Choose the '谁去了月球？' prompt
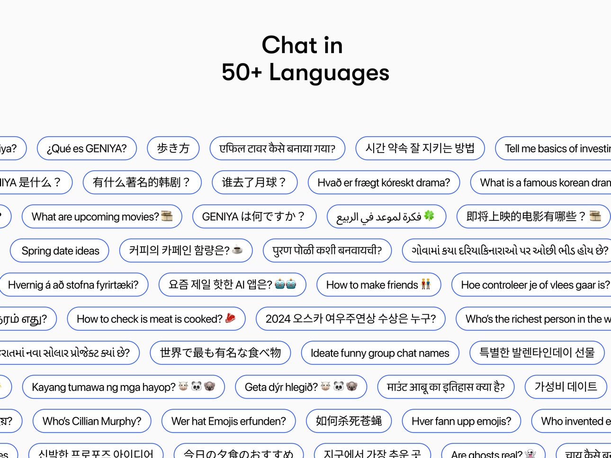Image resolution: width=611 pixels, height=458 pixels. click(255, 182)
